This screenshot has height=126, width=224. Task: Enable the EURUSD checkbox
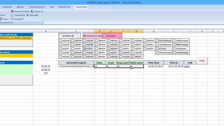pyautogui.click(x=85, y=57)
